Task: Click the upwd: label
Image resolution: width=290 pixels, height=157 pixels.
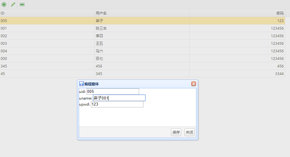Action: pos(84,104)
